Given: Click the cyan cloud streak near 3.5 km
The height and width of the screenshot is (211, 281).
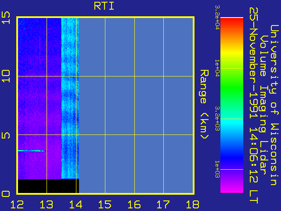Looking at the screenshot, I should point(32,151).
